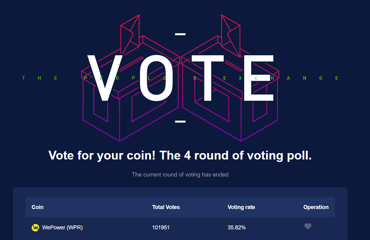Click the 35.82% voting rate value
The height and width of the screenshot is (240, 370).
pyautogui.click(x=237, y=228)
